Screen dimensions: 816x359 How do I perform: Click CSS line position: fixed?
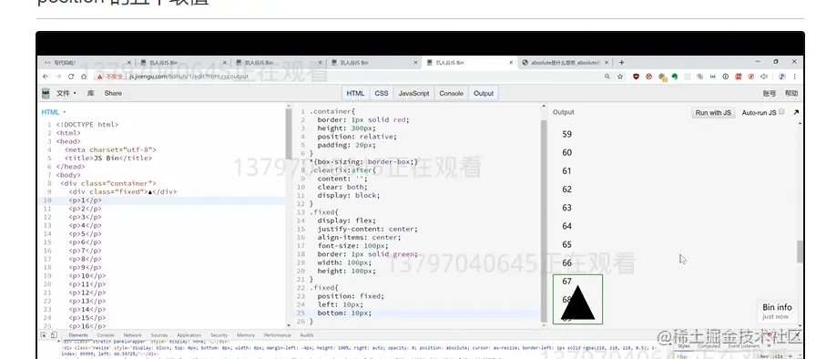click(351, 296)
